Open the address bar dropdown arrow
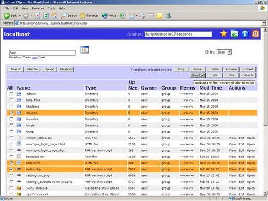 pos(264,23)
